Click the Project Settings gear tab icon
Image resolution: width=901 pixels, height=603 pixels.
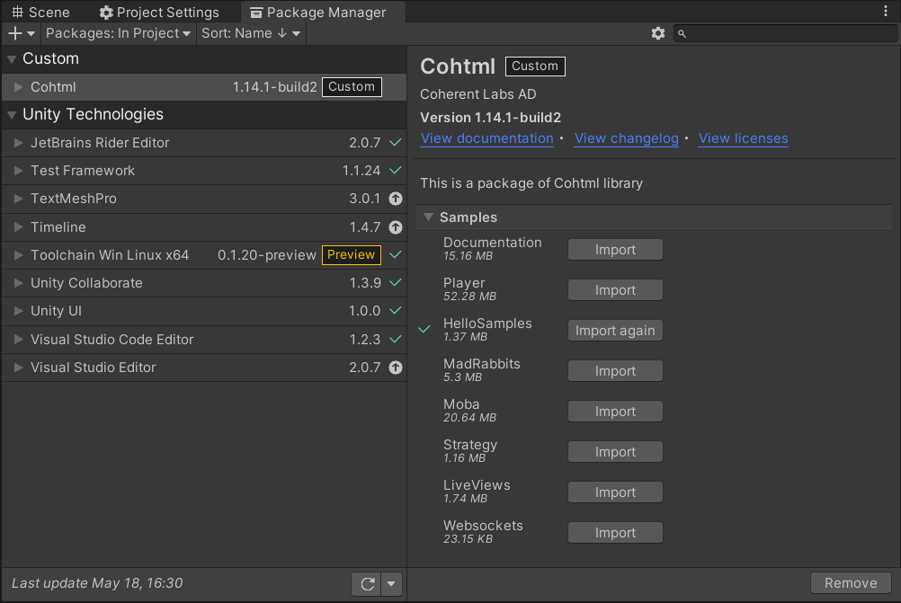106,13
